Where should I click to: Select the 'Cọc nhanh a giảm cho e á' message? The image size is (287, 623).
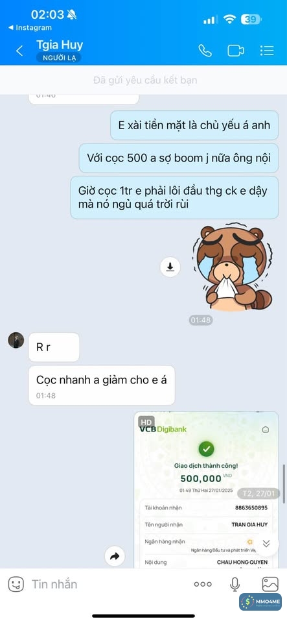click(102, 385)
